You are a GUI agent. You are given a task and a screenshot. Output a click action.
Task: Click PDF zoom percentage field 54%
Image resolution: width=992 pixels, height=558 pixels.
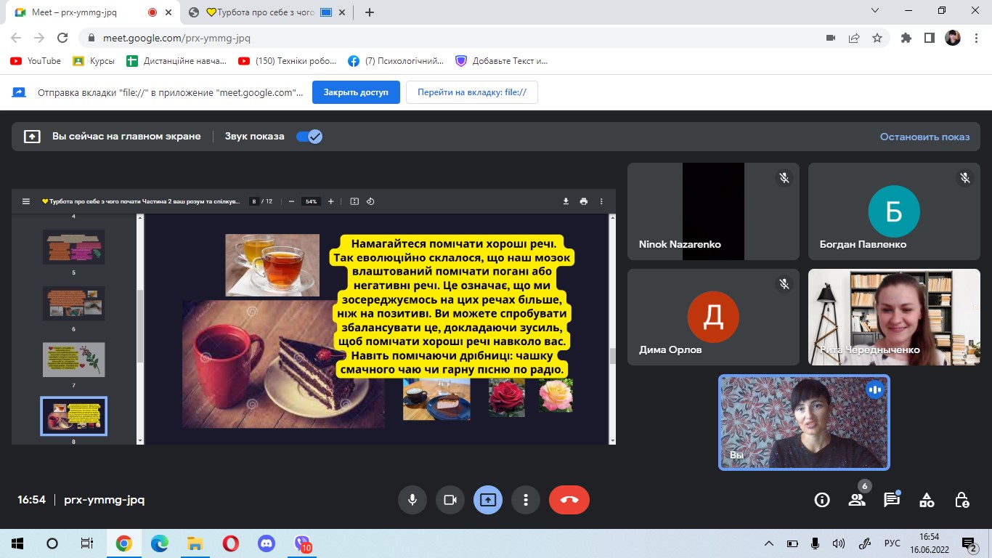(x=312, y=201)
